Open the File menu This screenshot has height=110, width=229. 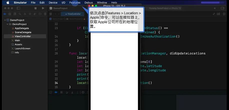pos(33,3)
